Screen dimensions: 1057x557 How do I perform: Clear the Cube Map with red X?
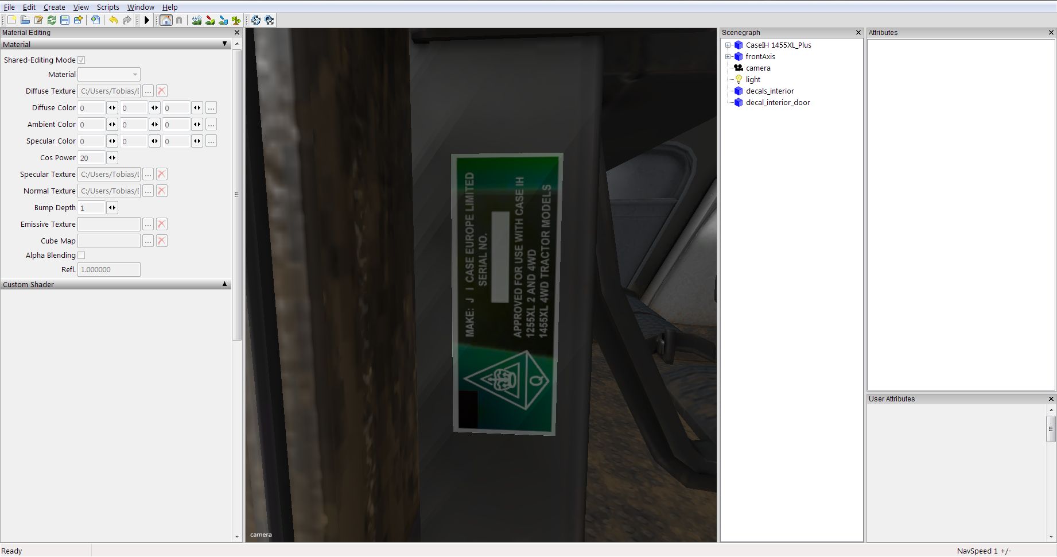162,241
